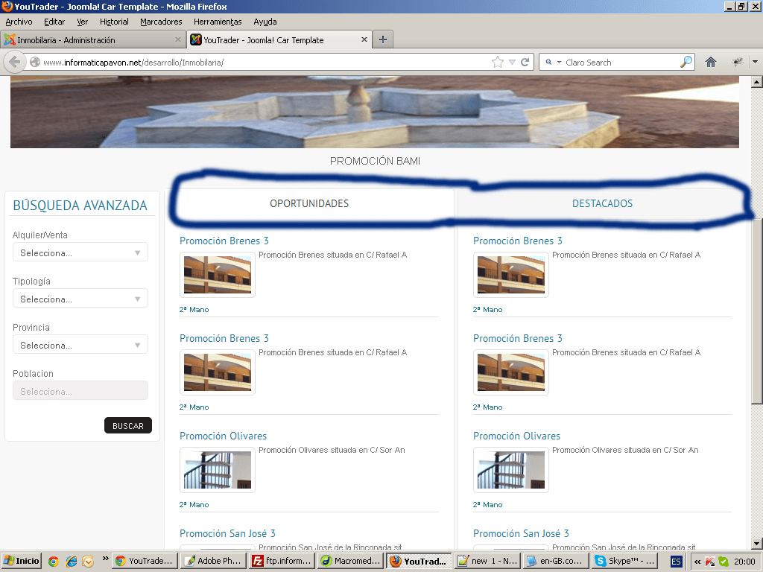
Task: Open first Promoción Brenes 3 link in Oportunidades
Action: pyautogui.click(x=224, y=241)
